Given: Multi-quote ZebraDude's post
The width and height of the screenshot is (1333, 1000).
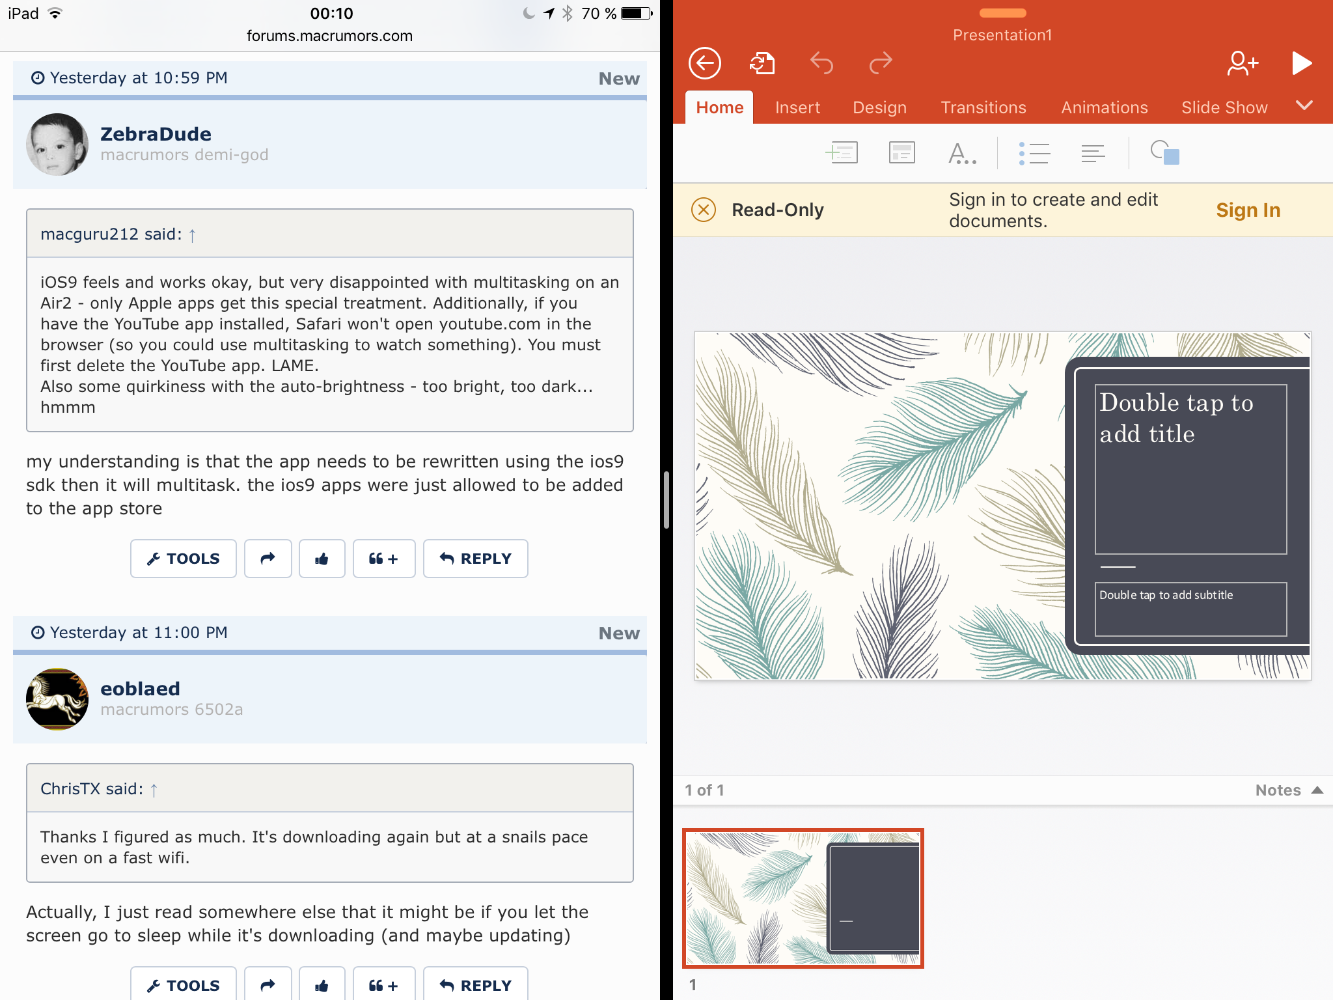Looking at the screenshot, I should tap(384, 559).
